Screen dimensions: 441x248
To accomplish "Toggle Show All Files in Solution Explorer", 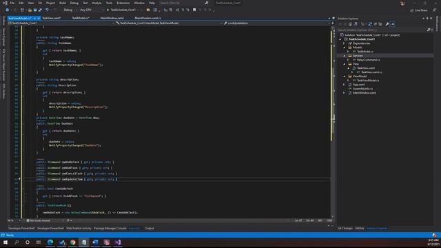I will (x=380, y=24).
